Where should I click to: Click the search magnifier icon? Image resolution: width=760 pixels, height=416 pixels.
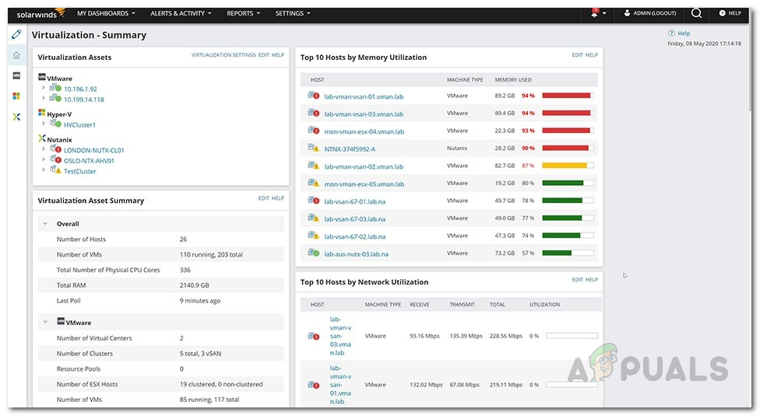[696, 13]
